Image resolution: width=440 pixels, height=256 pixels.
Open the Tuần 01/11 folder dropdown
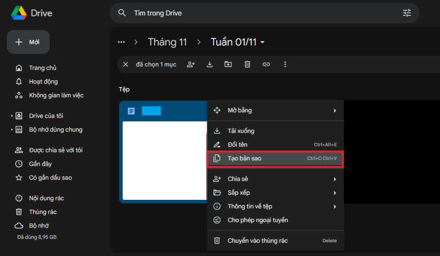click(x=262, y=42)
